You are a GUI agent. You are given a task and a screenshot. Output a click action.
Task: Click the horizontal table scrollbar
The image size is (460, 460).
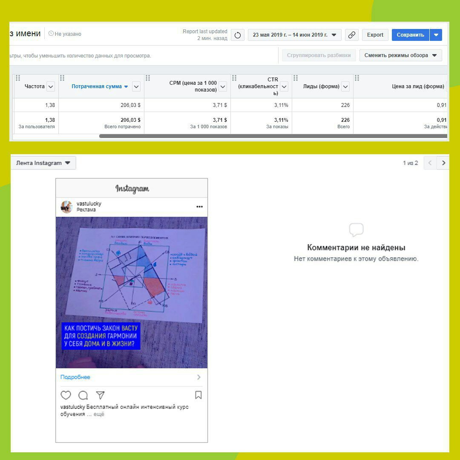tap(273, 136)
